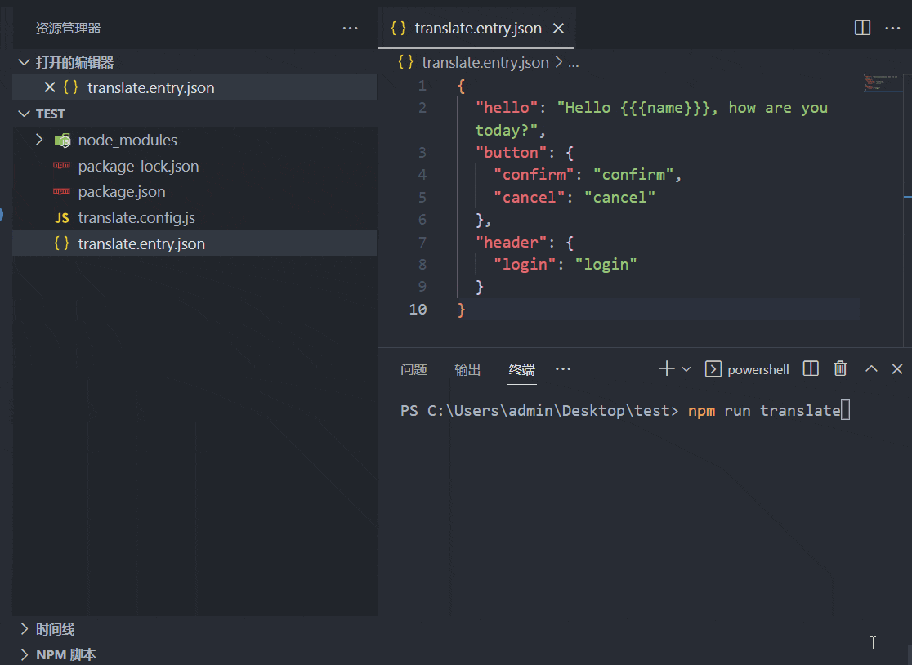
Task: Close translate.entry.json editor tab
Action: (558, 28)
